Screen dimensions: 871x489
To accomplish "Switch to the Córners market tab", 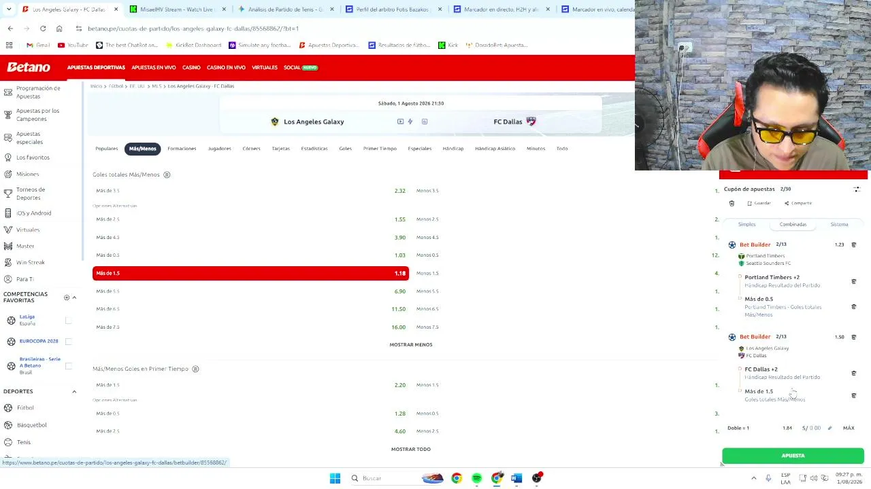I will point(251,149).
